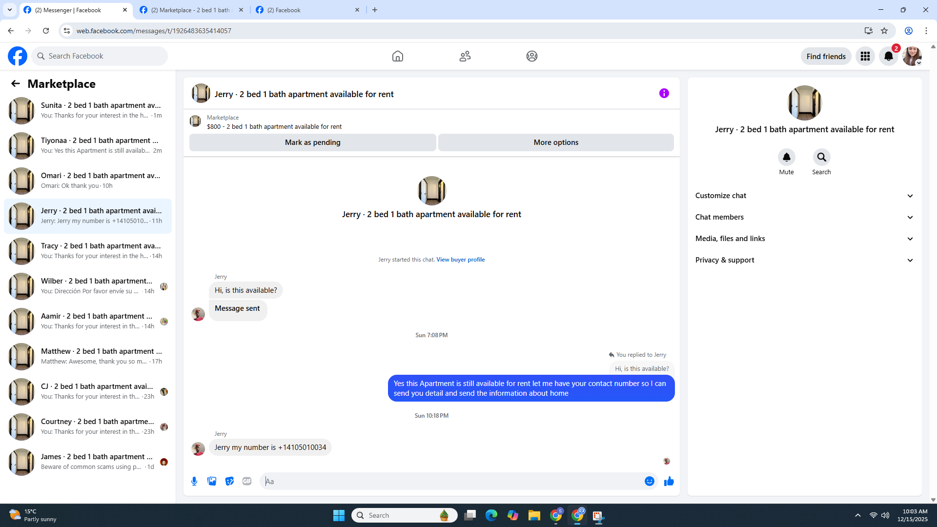Image resolution: width=937 pixels, height=527 pixels.
Task: Open the Marketplace $800 listing link
Action: [274, 127]
